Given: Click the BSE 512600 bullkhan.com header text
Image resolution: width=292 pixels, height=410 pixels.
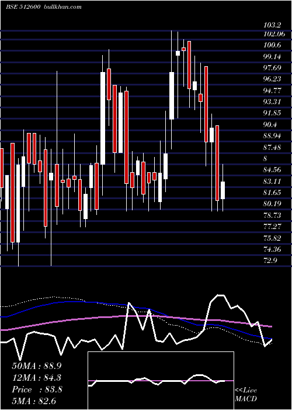Looking at the screenshot, I should 44,7.
